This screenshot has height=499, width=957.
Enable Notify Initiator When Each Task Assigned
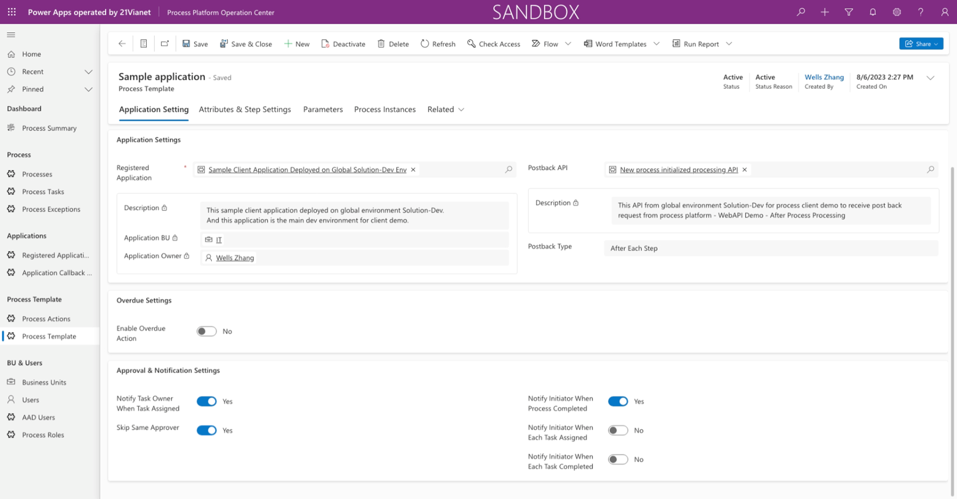tap(618, 430)
